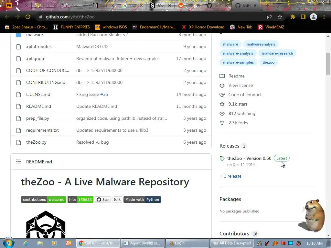Open issue #36 link
The height and width of the screenshot is (248, 331).
coord(104,95)
